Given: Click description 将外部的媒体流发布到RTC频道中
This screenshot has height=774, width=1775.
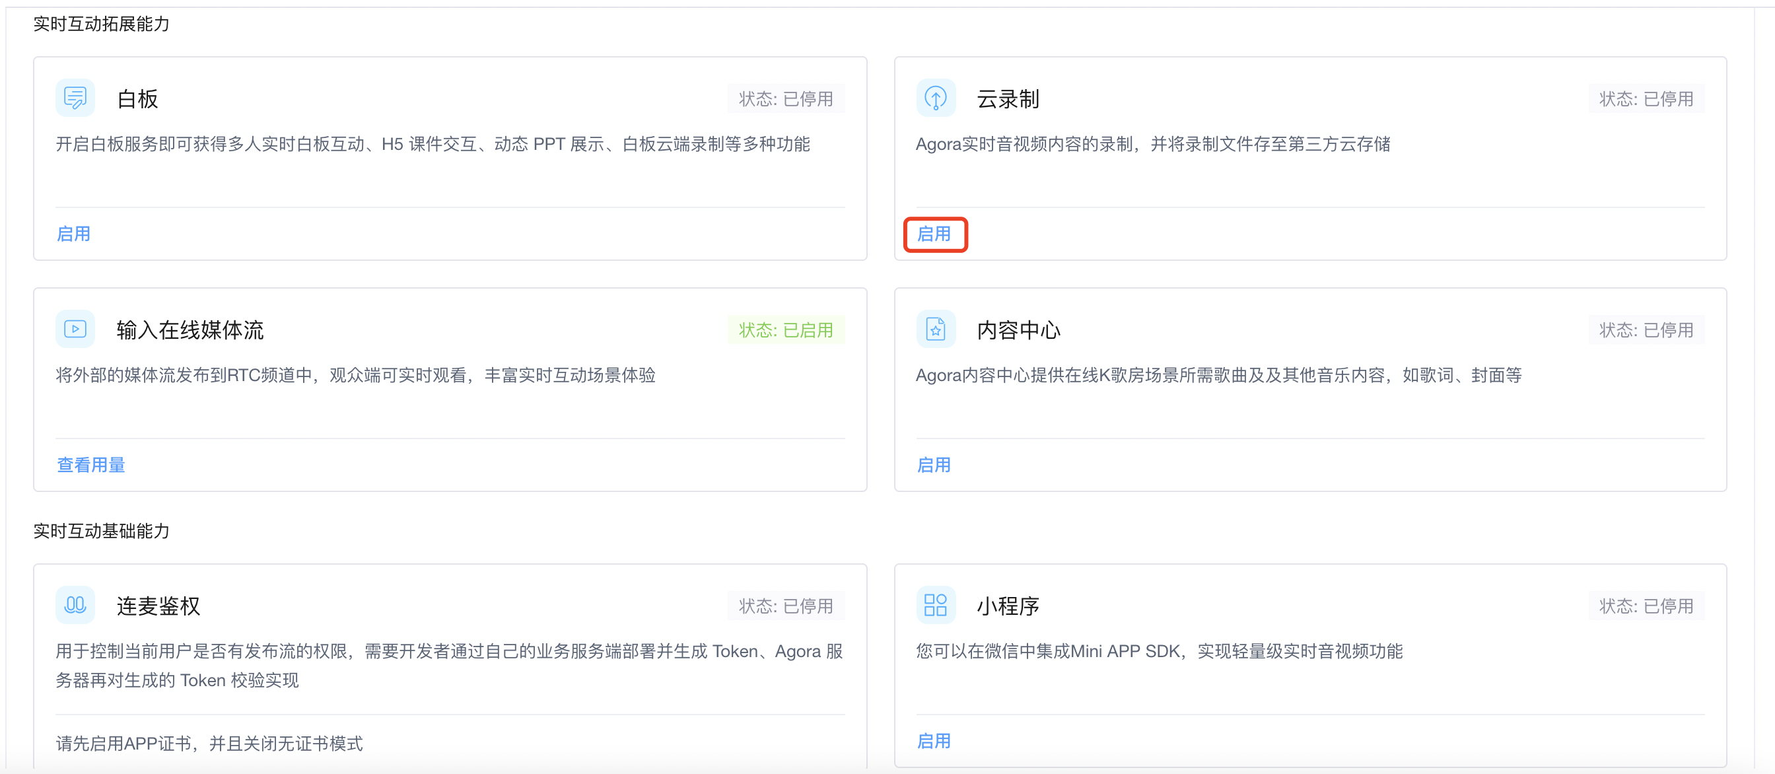Looking at the screenshot, I should coord(355,374).
